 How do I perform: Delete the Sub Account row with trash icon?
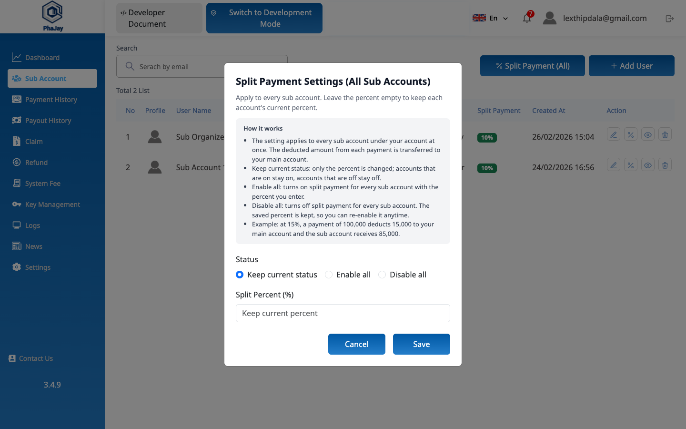coord(665,165)
